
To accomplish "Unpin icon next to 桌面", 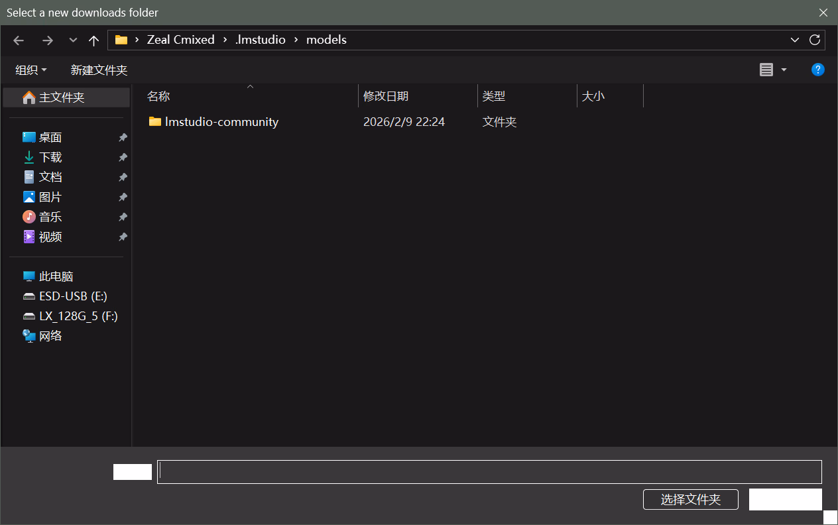I will [123, 137].
